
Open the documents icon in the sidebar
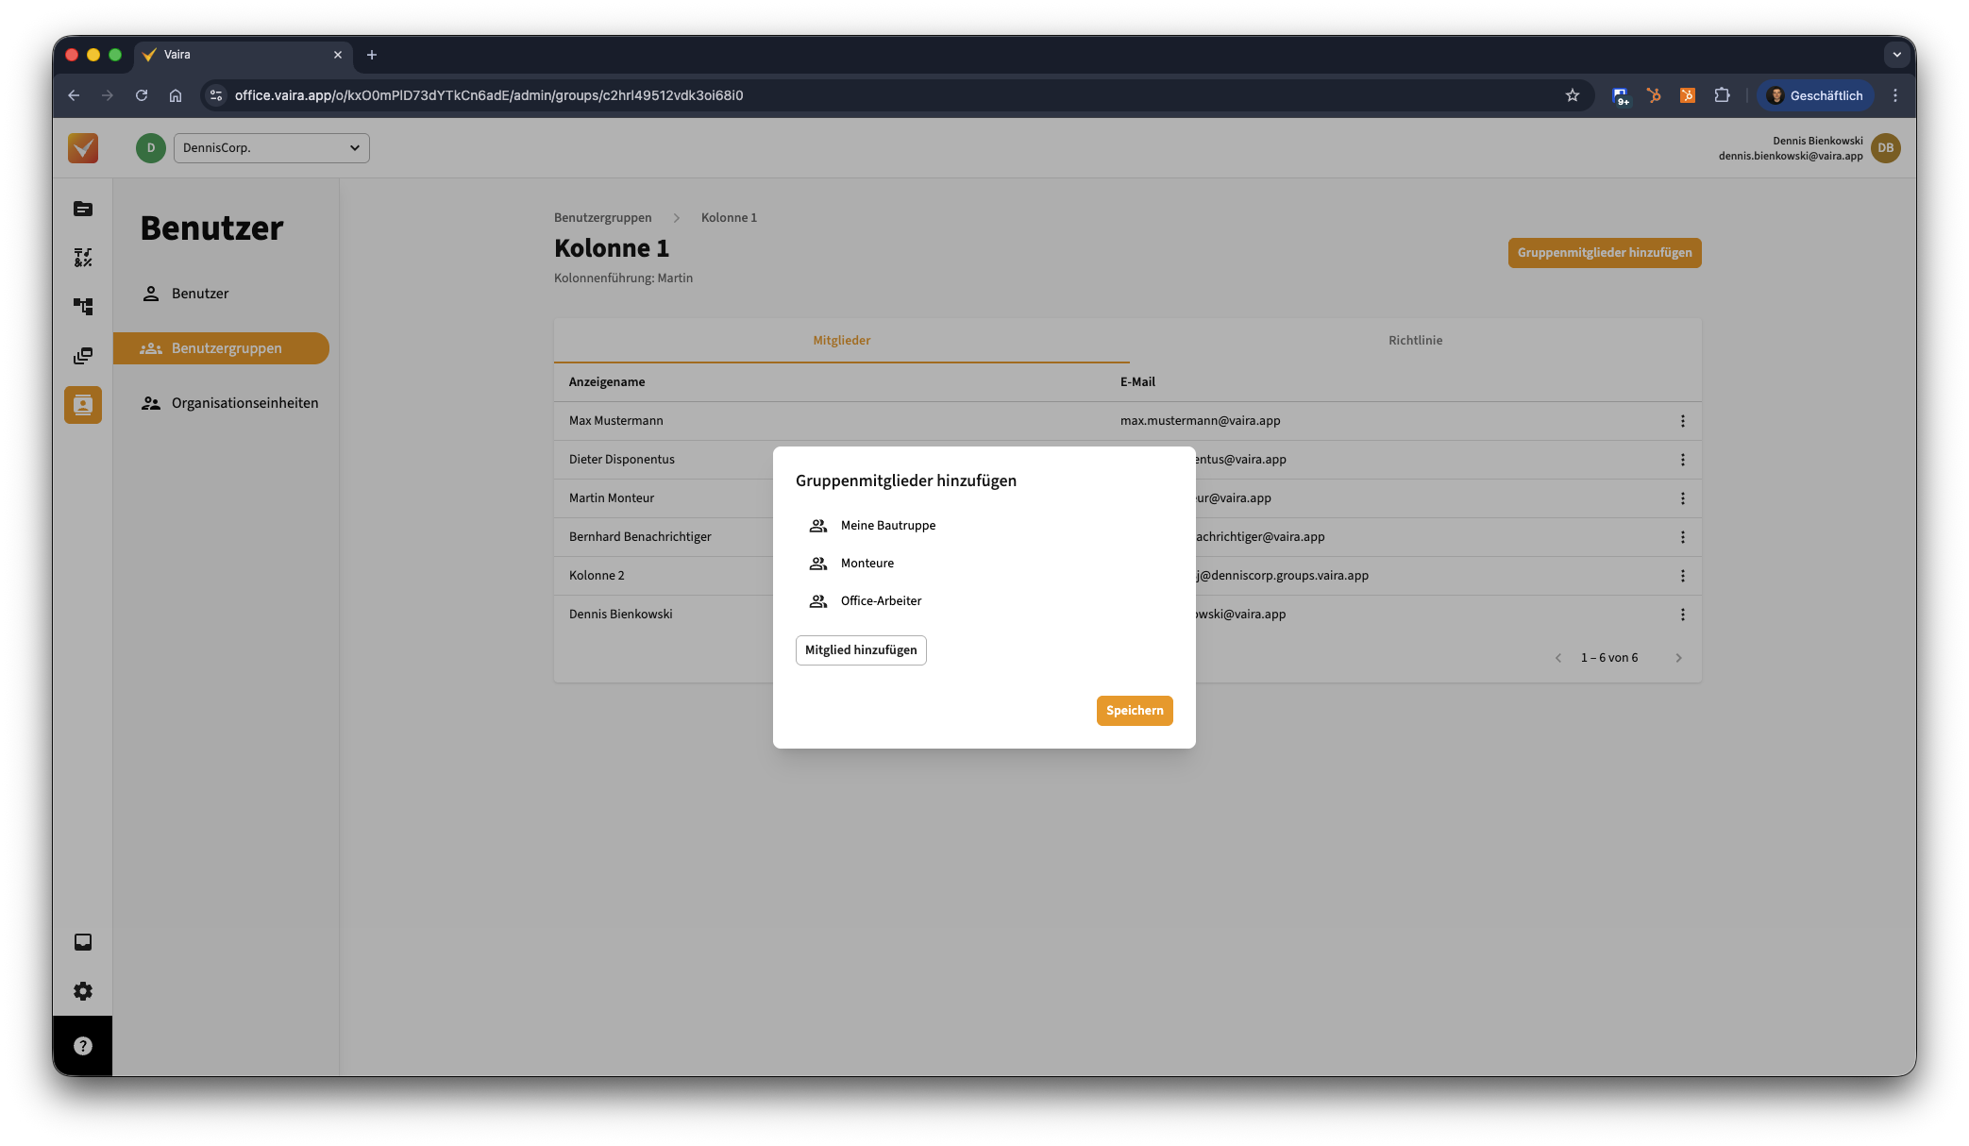pyautogui.click(x=83, y=209)
